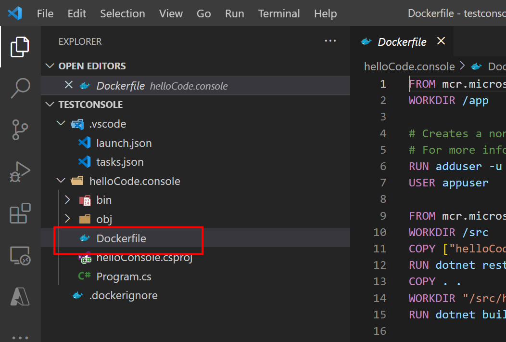Click the csproj icon beside helloConsole.csproj
The height and width of the screenshot is (342, 506).
(85, 258)
